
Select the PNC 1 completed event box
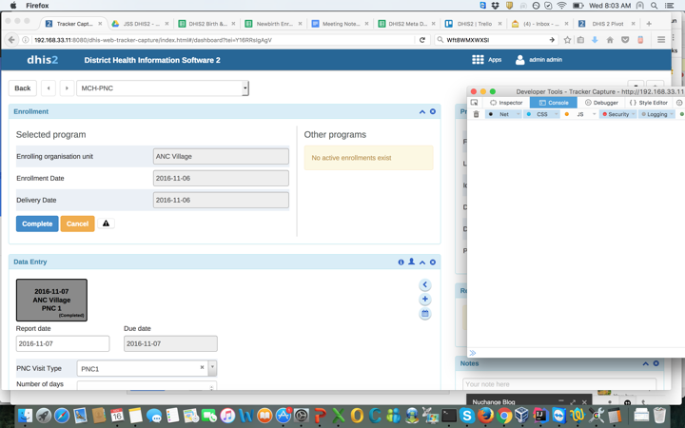click(51, 300)
